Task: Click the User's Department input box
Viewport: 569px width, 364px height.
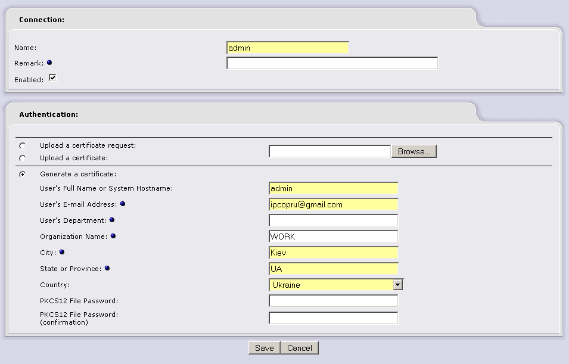Action: point(333,220)
